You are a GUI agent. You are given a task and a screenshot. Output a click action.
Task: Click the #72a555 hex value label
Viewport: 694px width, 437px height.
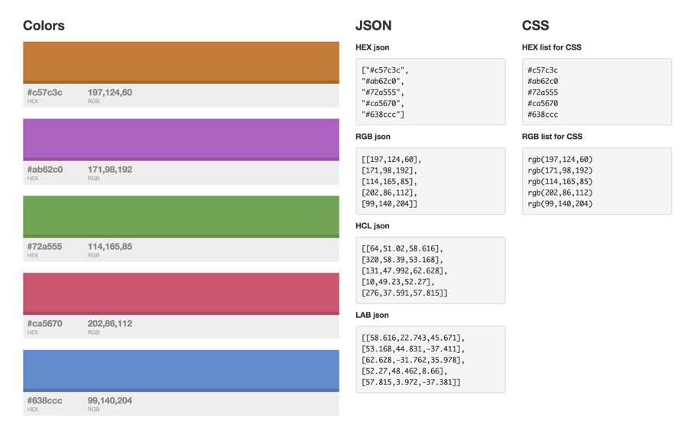click(45, 247)
